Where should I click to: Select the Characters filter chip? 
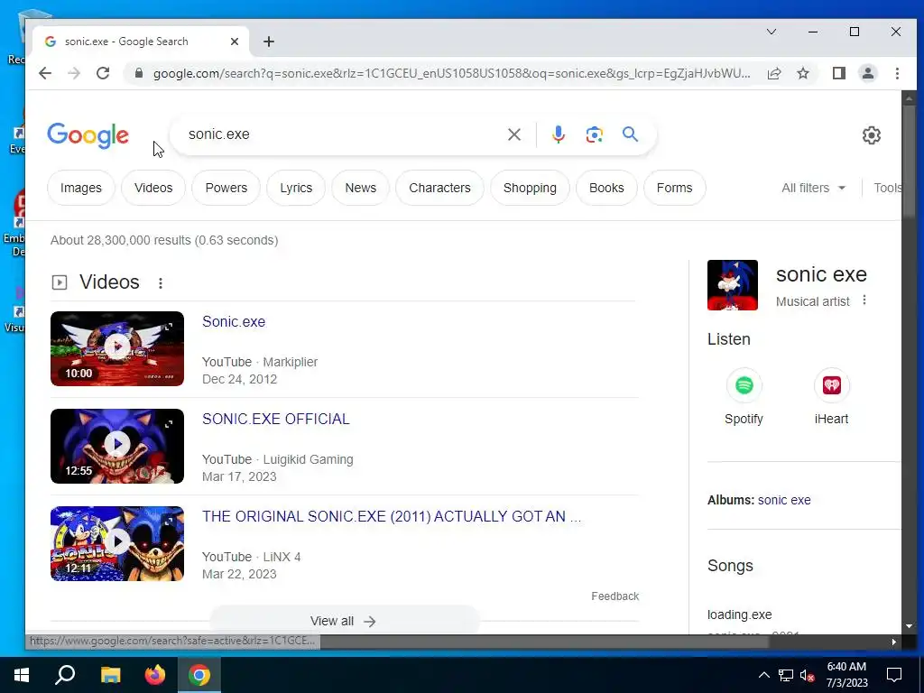point(439,188)
